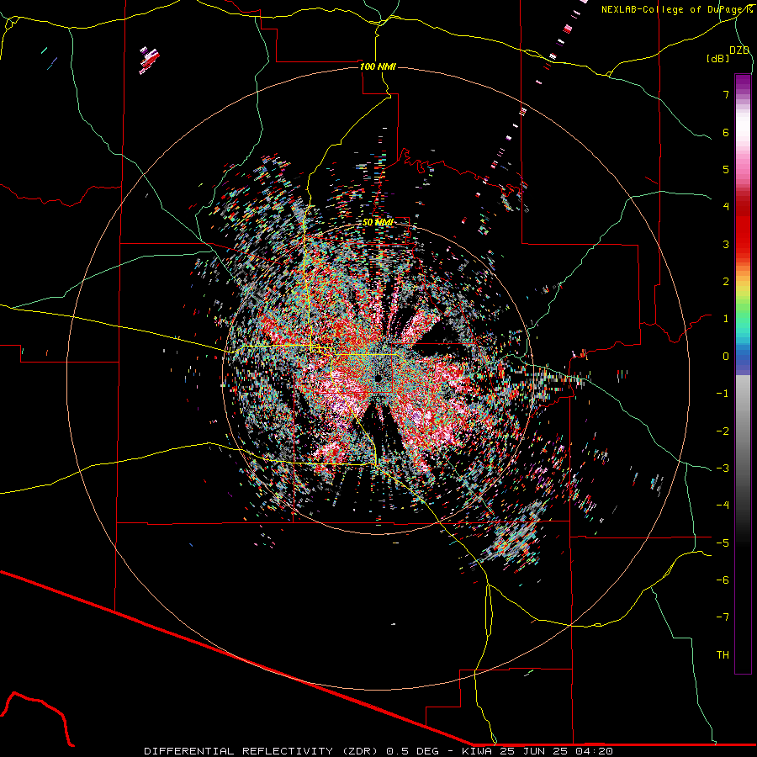Click the 2 dB label on color scale
This screenshot has height=757, width=757.
[726, 282]
